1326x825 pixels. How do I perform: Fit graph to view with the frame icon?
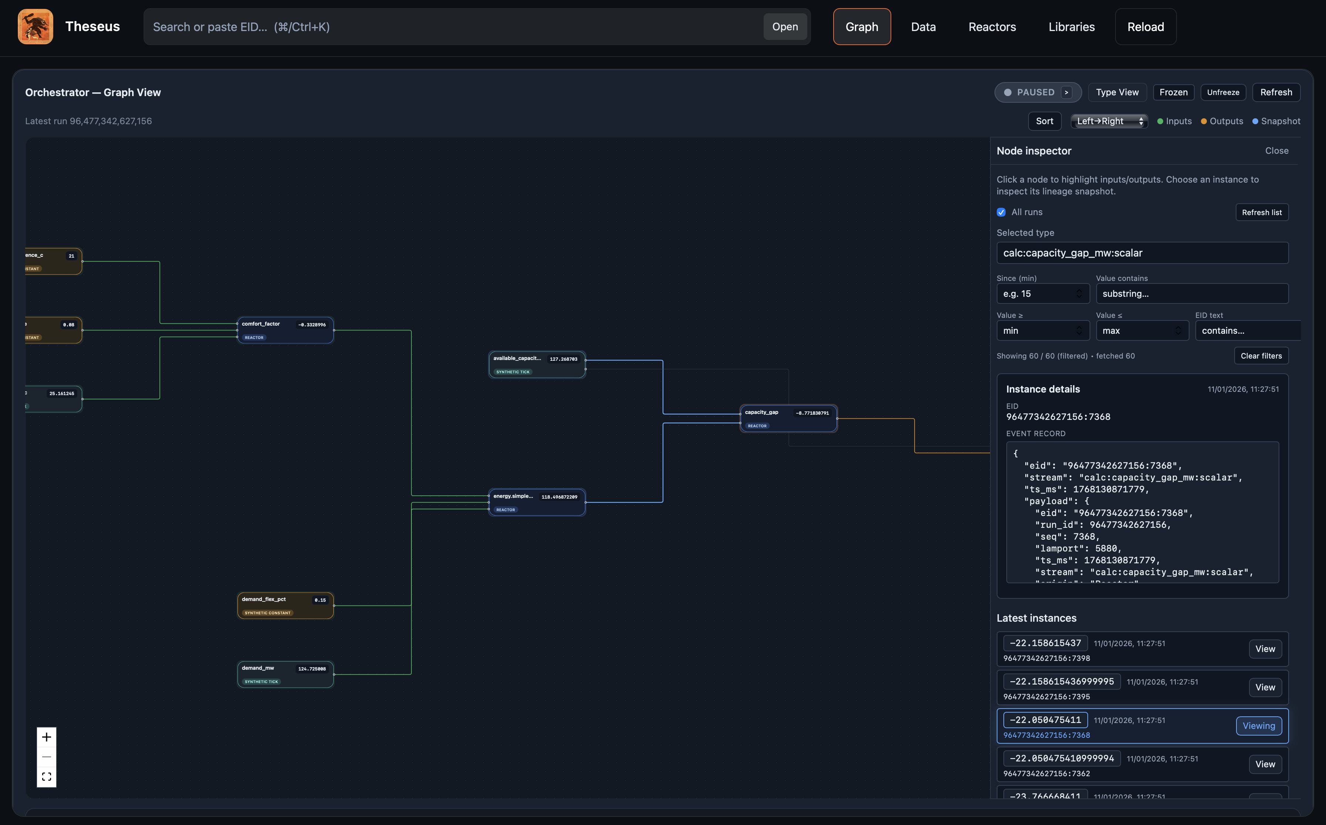coord(46,777)
